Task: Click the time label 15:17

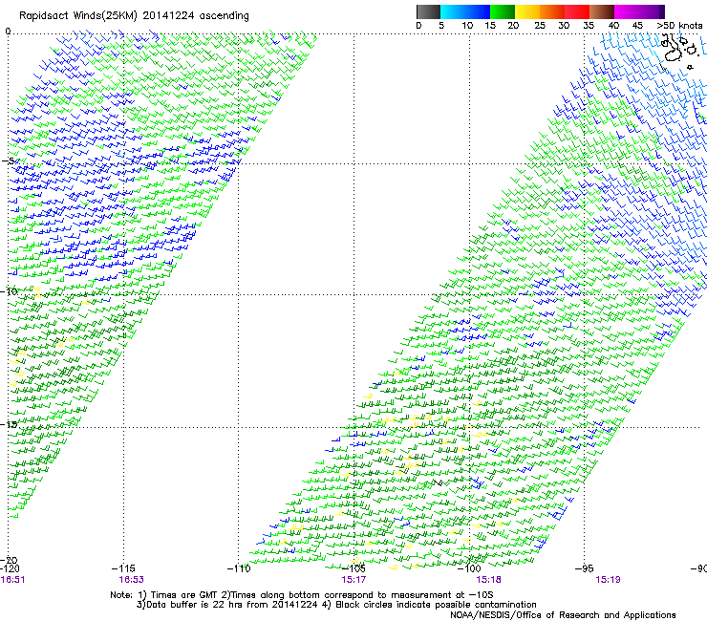Action: click(x=353, y=580)
